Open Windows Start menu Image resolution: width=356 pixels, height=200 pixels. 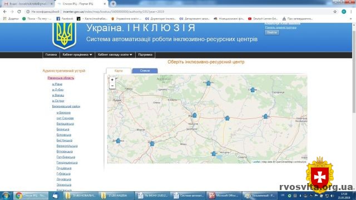[6, 196]
